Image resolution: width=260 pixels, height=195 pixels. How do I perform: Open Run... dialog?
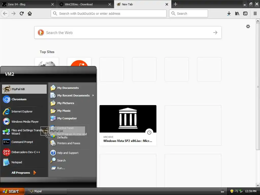coord(72,168)
